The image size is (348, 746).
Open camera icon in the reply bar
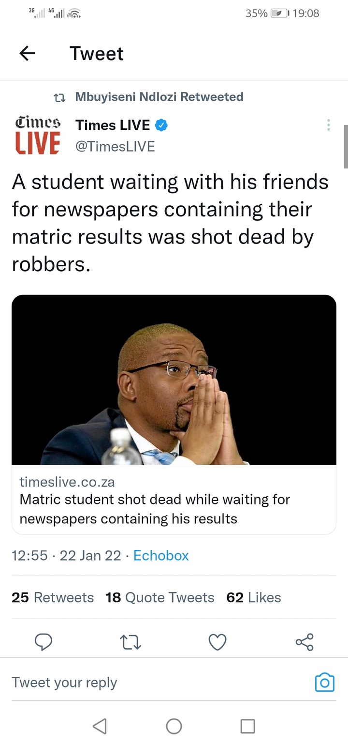coord(325,682)
